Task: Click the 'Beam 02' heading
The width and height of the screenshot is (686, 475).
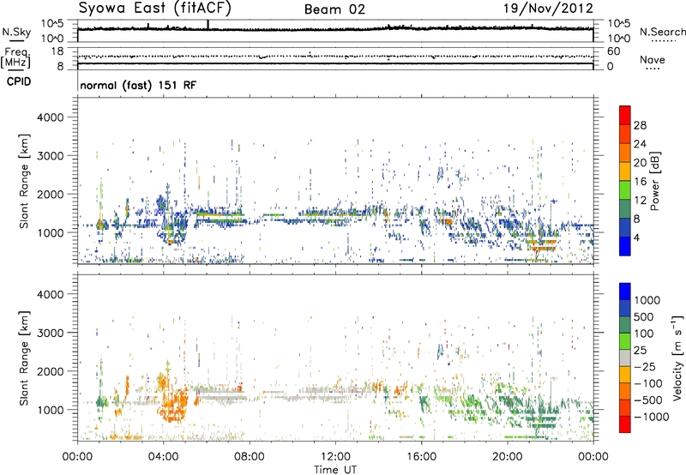Action: [334, 9]
